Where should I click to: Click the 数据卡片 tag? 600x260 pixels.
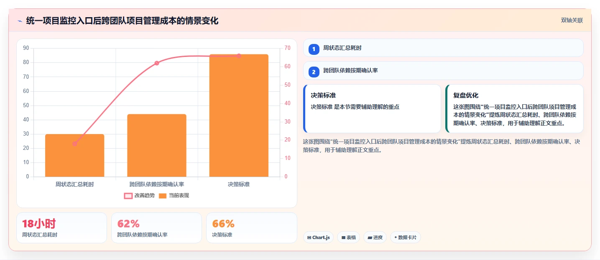405,237
